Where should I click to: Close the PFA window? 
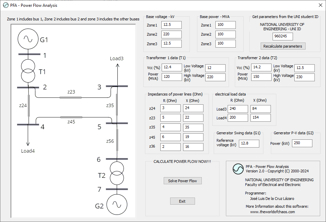(x=321, y=5)
